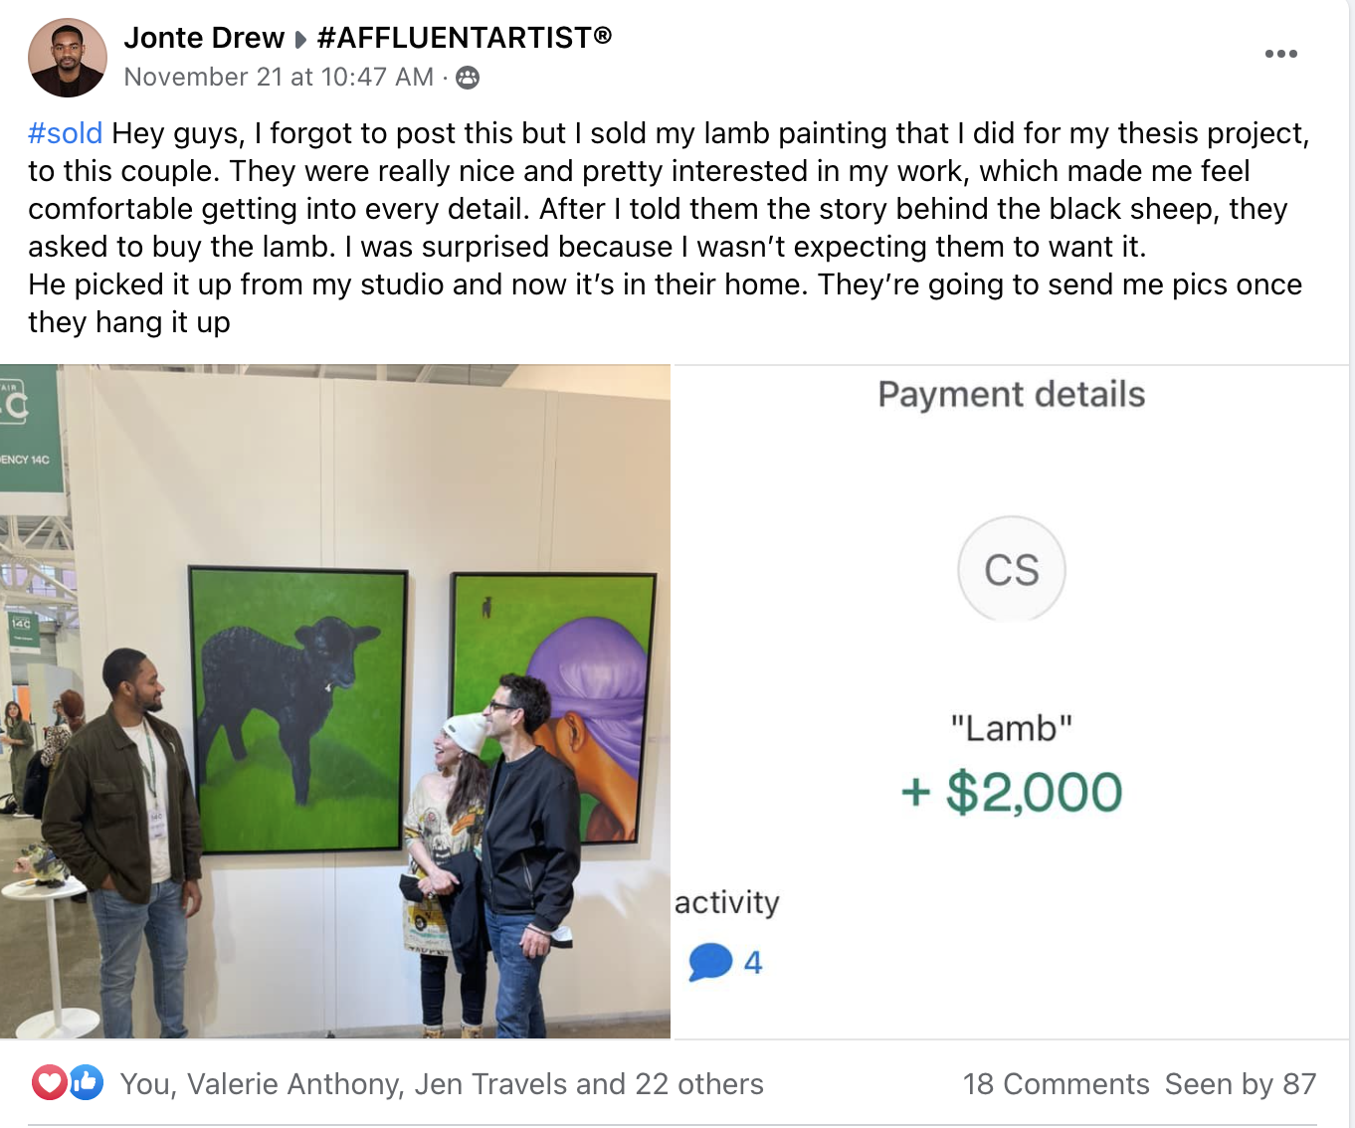The width and height of the screenshot is (1355, 1128).
Task: Click the CS initials avatar circle
Action: tap(1011, 570)
